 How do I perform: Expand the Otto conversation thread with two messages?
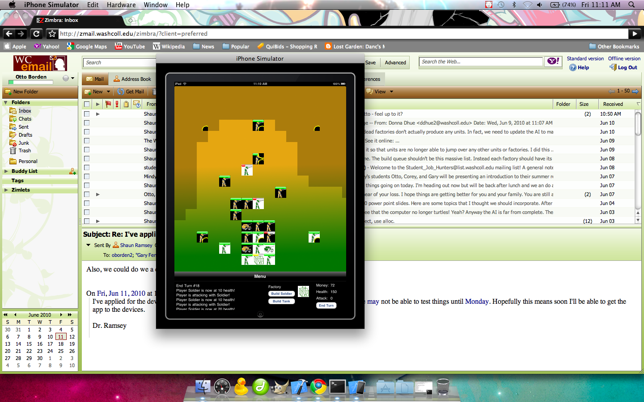pos(97,194)
